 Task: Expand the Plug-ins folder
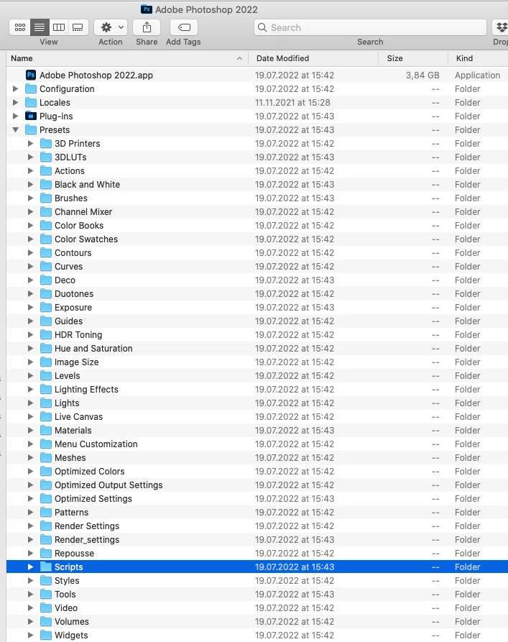point(16,116)
